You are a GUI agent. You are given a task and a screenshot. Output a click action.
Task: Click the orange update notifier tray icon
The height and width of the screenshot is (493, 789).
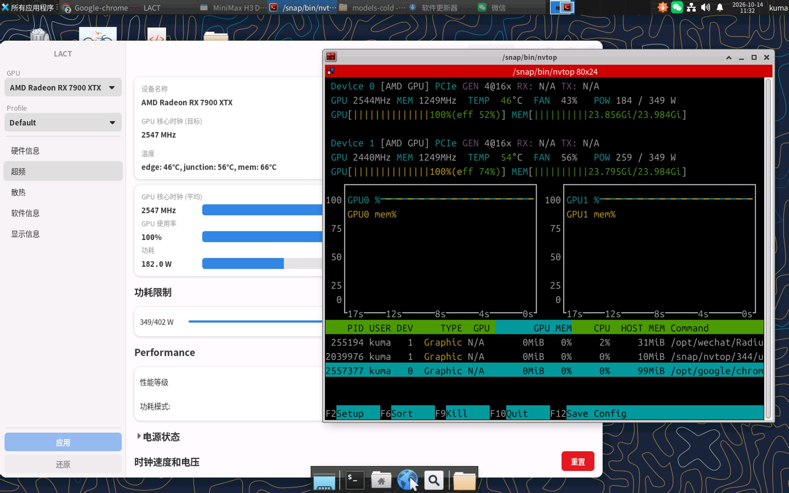click(x=662, y=7)
